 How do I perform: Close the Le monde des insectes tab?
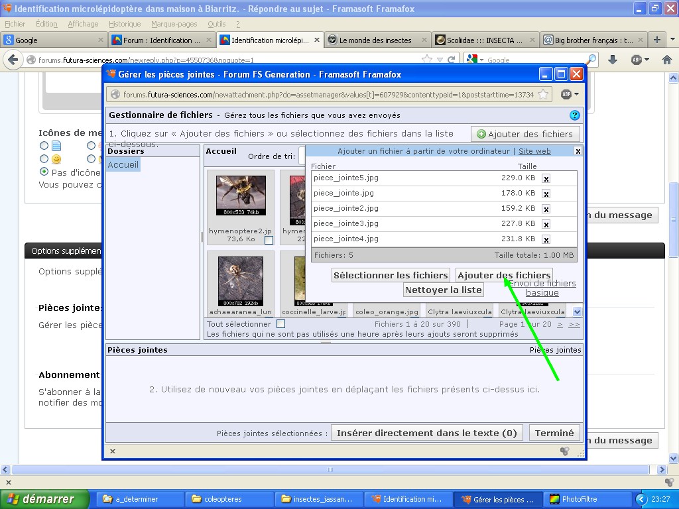(x=424, y=40)
